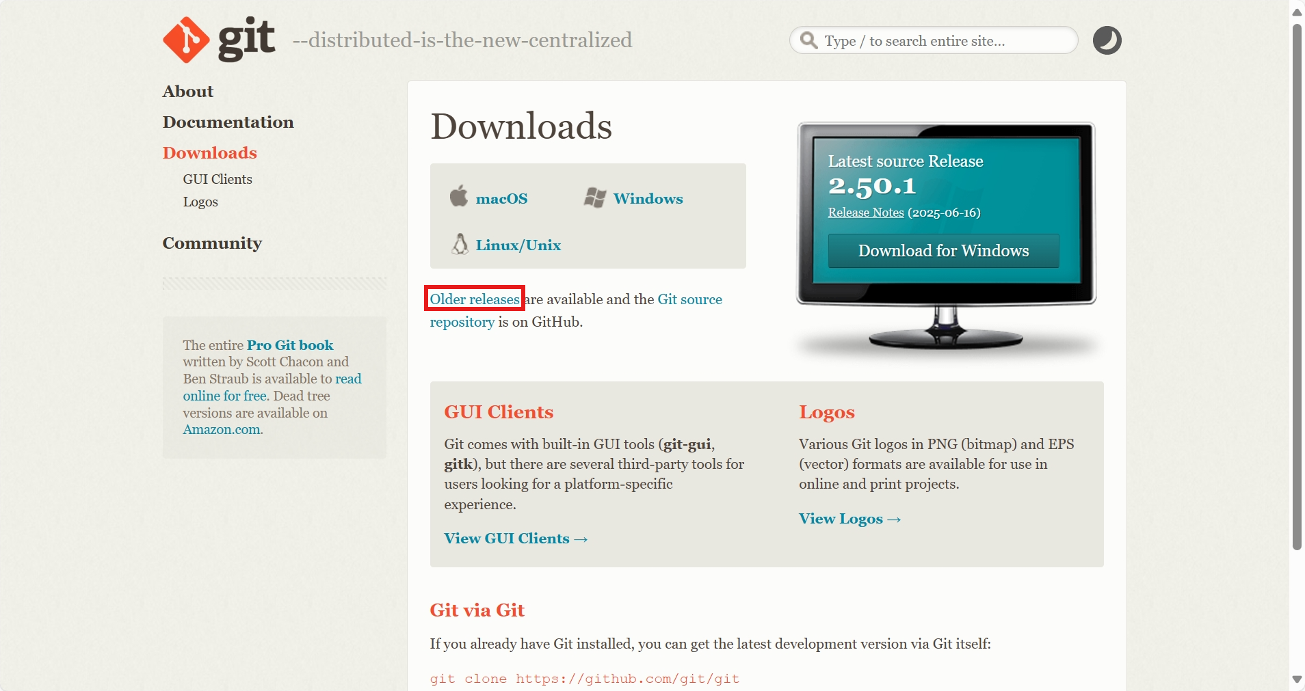Click the vertical scrollbar thumb
This screenshot has width=1305, height=691.
tap(1297, 287)
